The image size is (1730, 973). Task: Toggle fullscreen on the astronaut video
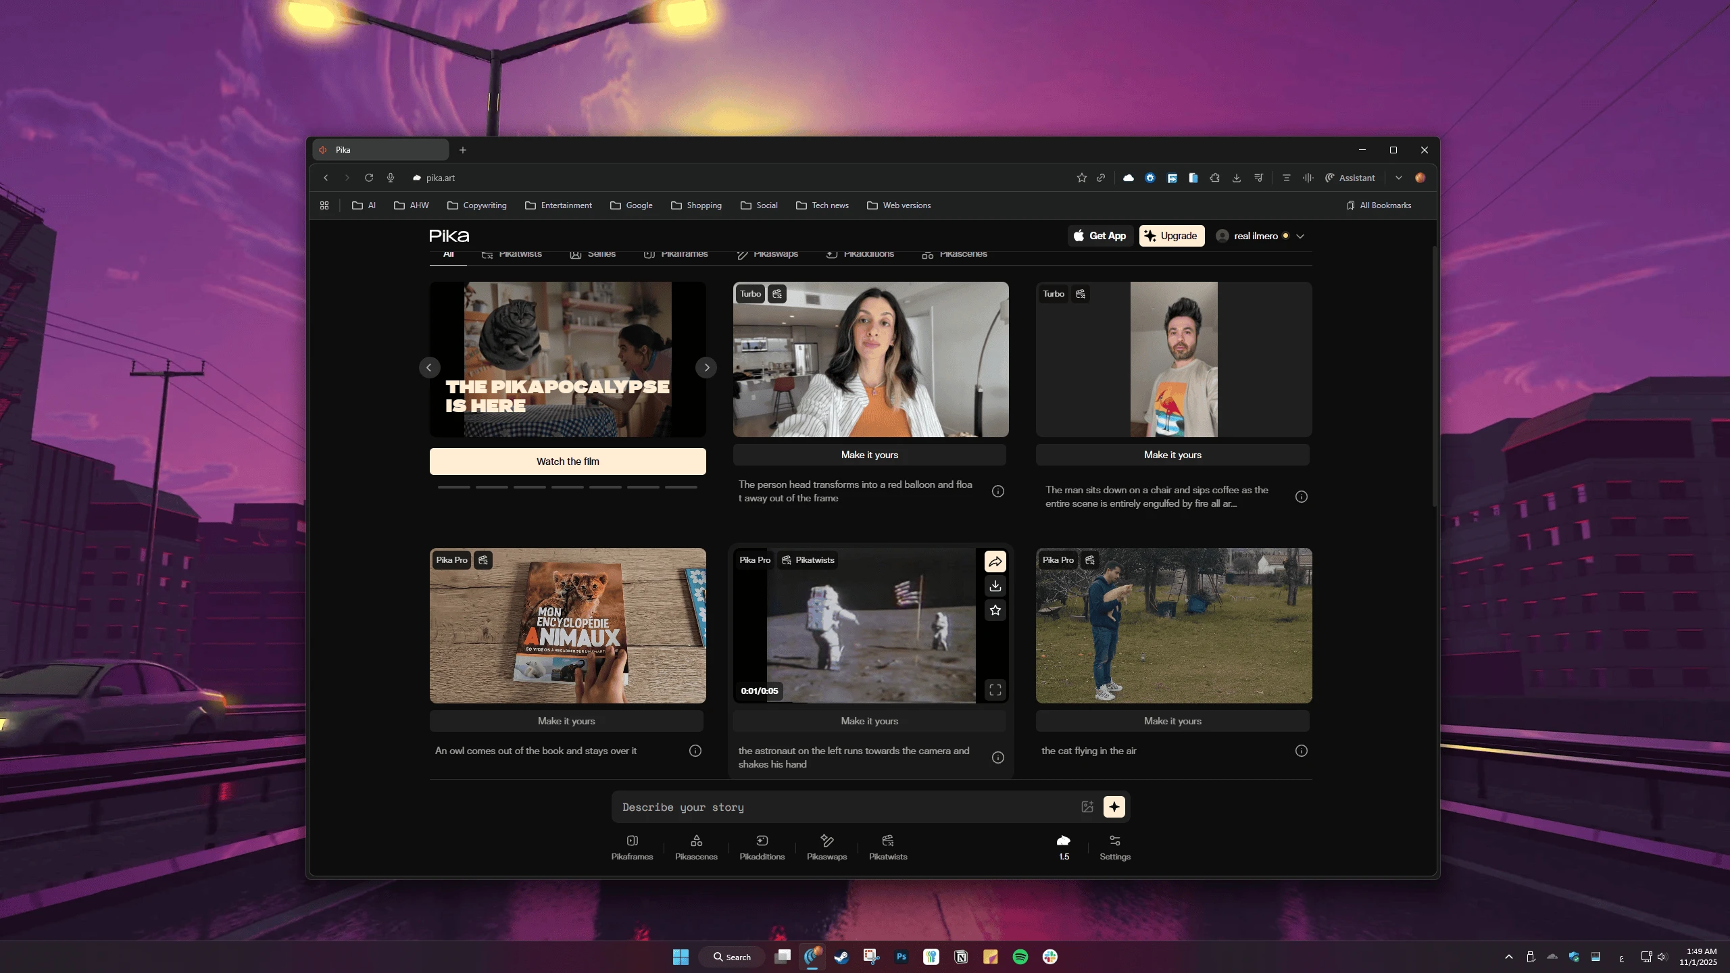click(995, 690)
